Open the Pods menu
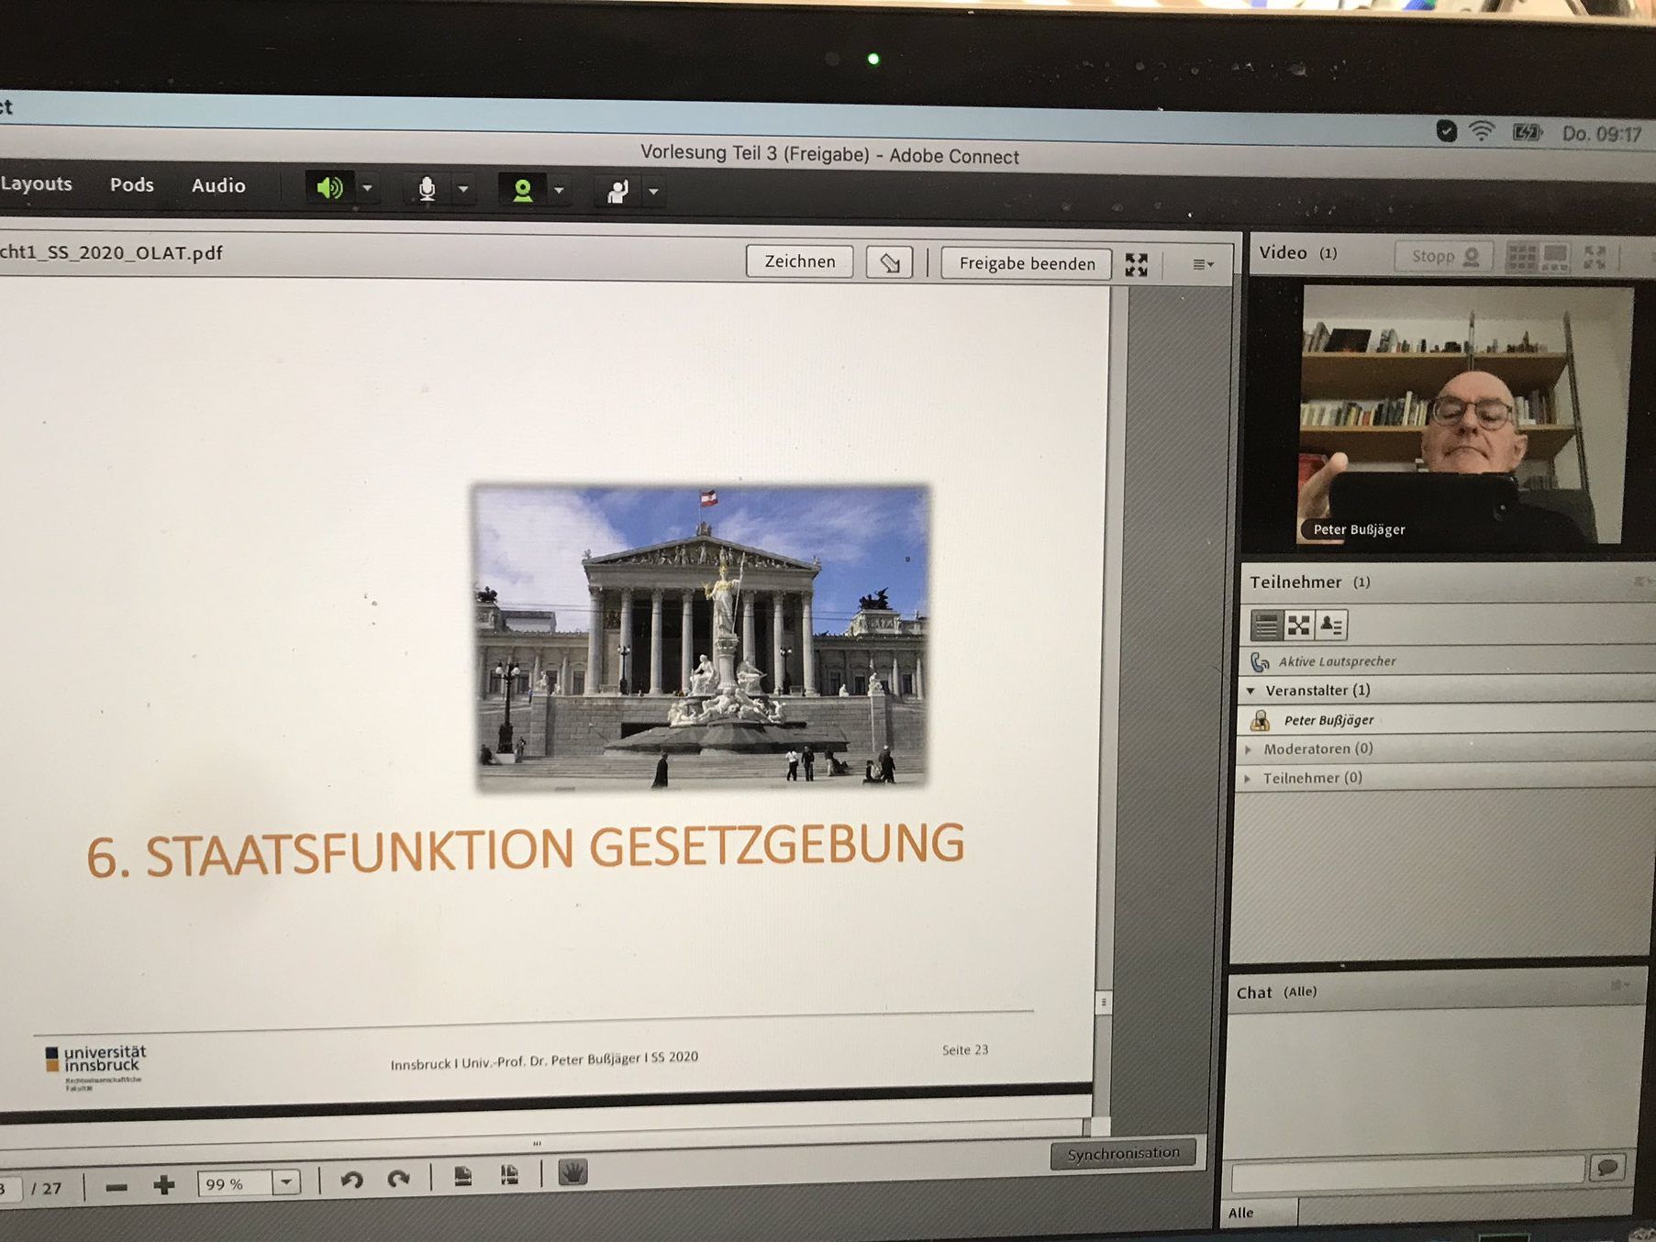Image resolution: width=1656 pixels, height=1242 pixels. (132, 184)
